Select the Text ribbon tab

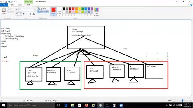pos(28,5)
